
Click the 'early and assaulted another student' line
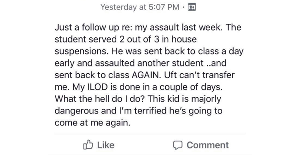pos(129,63)
